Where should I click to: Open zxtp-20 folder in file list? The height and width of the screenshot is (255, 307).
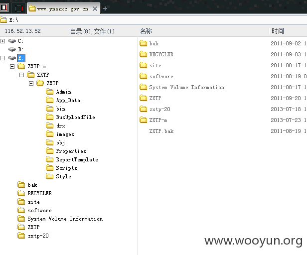tap(160, 109)
